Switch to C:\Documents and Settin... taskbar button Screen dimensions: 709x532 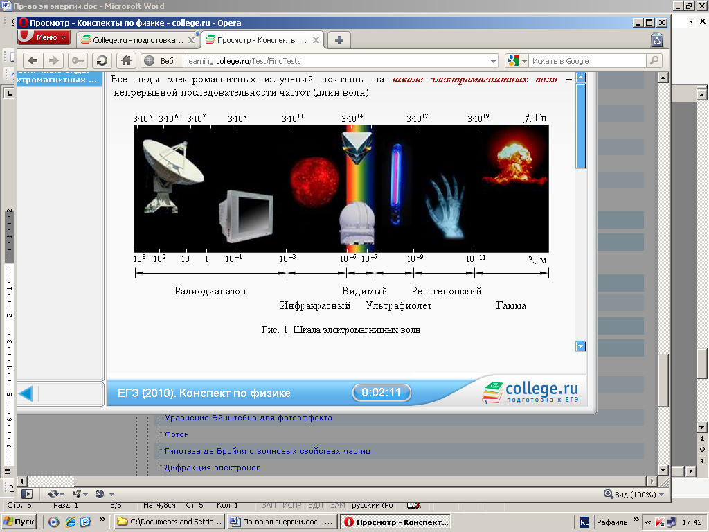click(169, 522)
